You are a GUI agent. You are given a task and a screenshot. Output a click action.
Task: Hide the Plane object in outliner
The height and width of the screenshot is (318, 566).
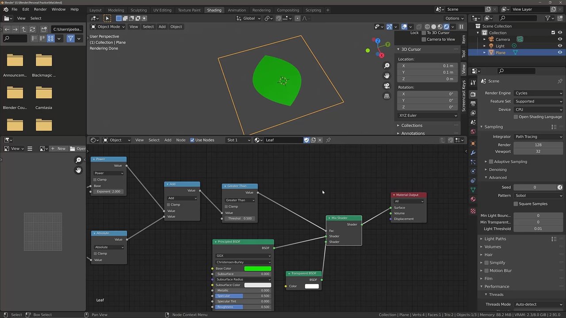point(560,53)
